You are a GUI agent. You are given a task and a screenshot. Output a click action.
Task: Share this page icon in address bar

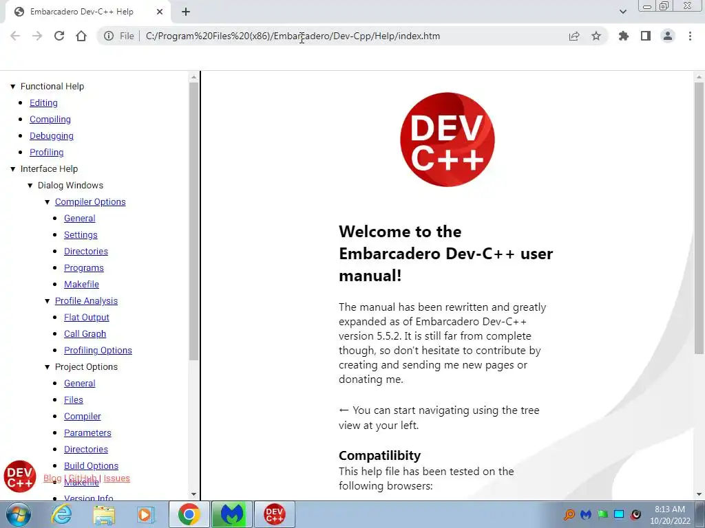tap(574, 36)
